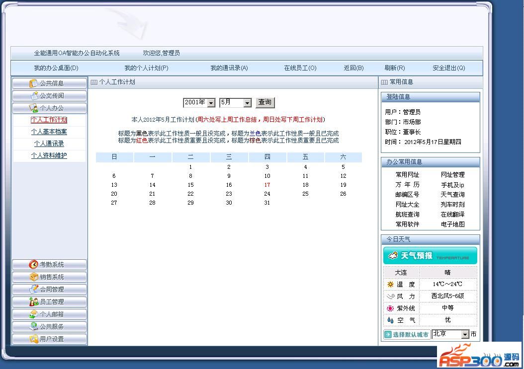Click the 个人邮箱 mail icon
524x369 pixels.
coord(34,314)
